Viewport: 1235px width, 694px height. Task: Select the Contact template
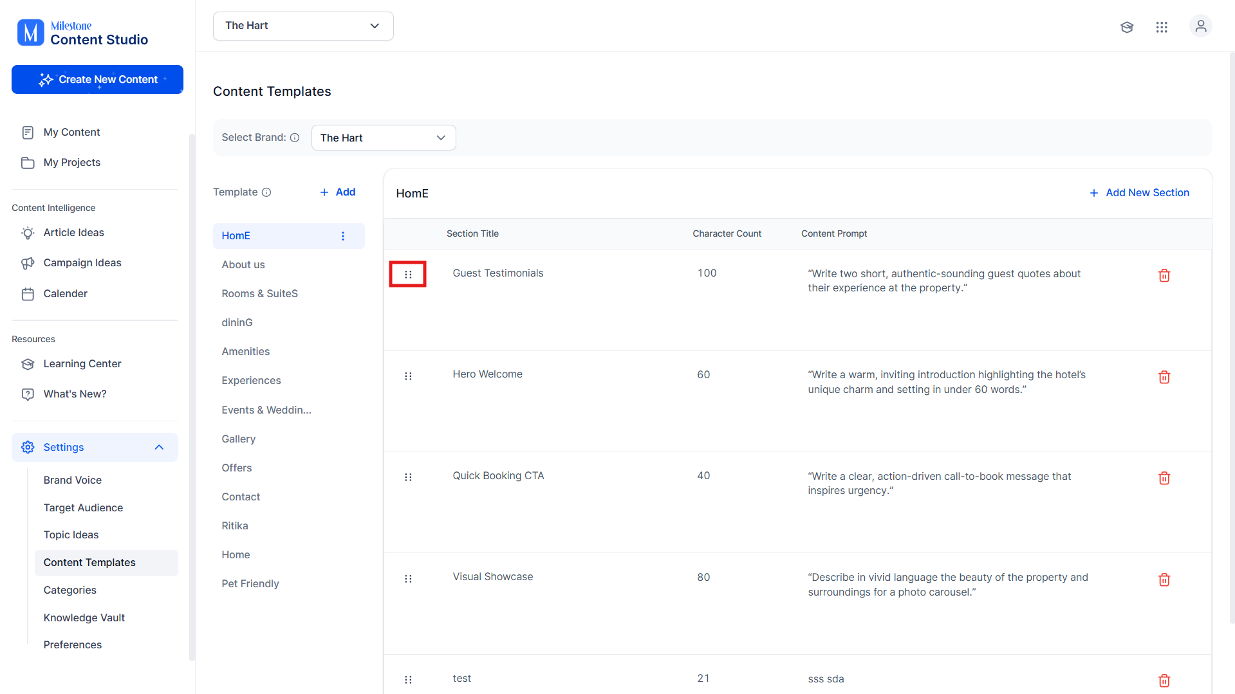[x=241, y=497]
